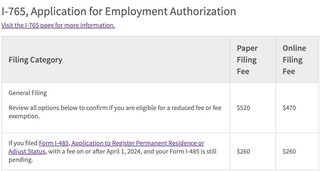
Task: Click the 'Adjust Status' link text
Action: coord(27,152)
